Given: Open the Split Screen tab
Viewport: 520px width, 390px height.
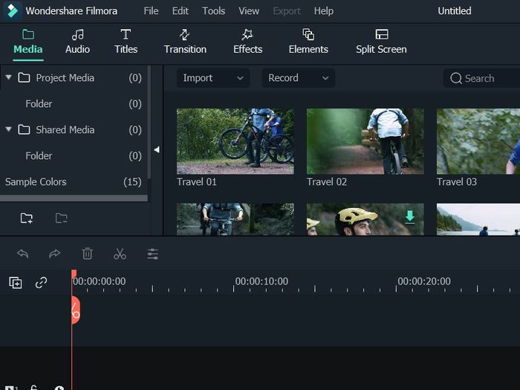Looking at the screenshot, I should 381,42.
